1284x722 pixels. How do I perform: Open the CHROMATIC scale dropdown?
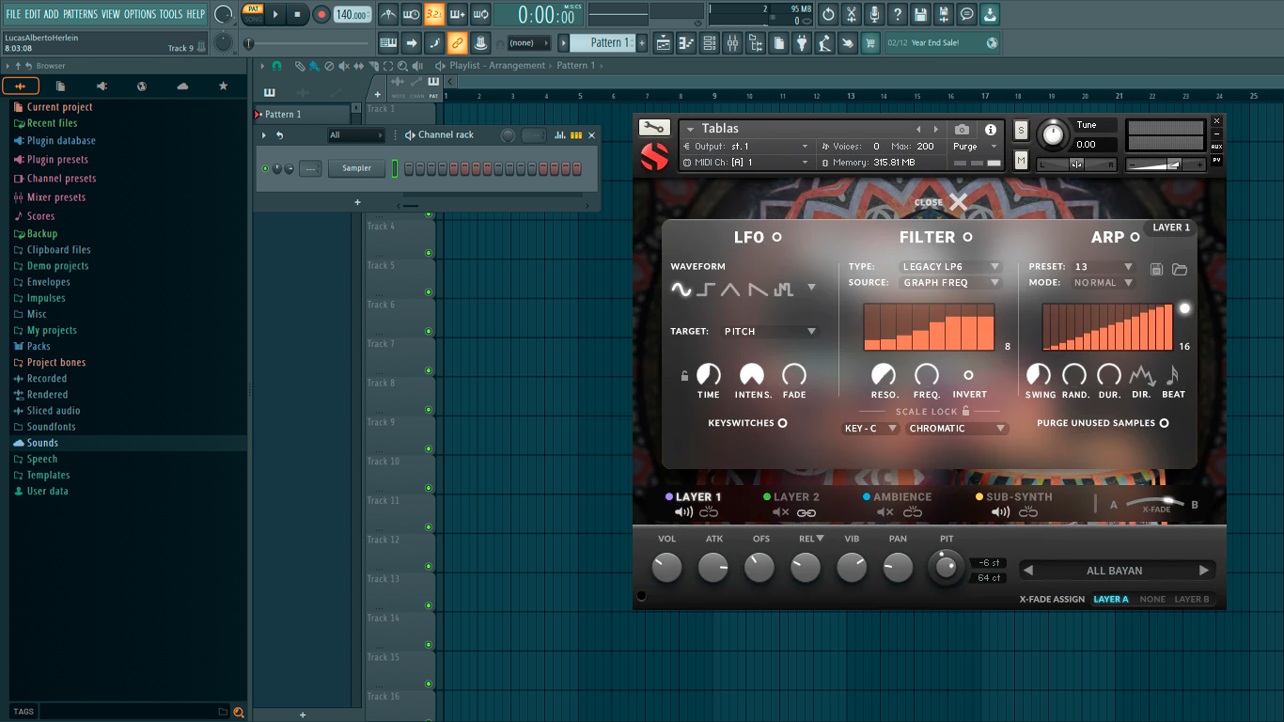click(x=957, y=429)
